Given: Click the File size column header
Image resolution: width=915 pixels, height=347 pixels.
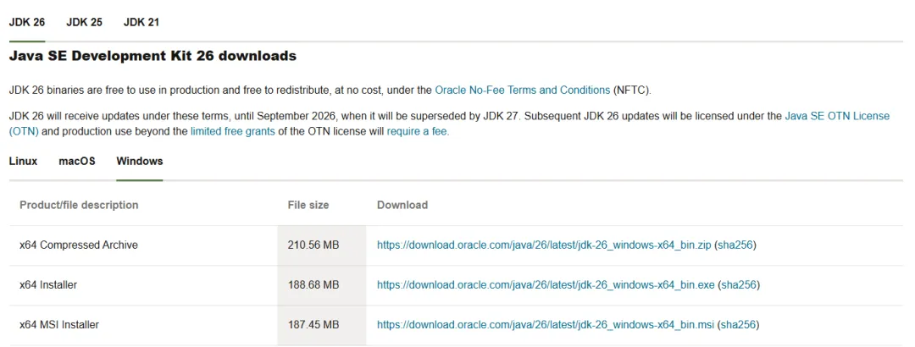Looking at the screenshot, I should tap(308, 205).
